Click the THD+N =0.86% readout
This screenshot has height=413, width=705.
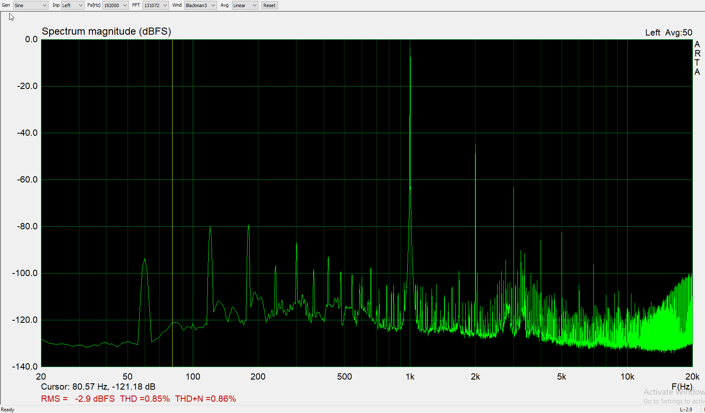(x=205, y=399)
